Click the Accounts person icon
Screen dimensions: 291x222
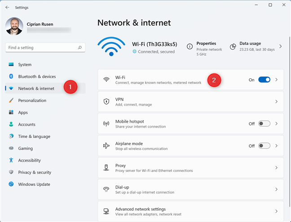point(11,124)
